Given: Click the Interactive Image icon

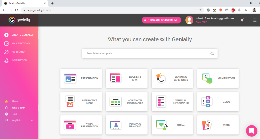Looking at the screenshot, I should click(x=70, y=101).
